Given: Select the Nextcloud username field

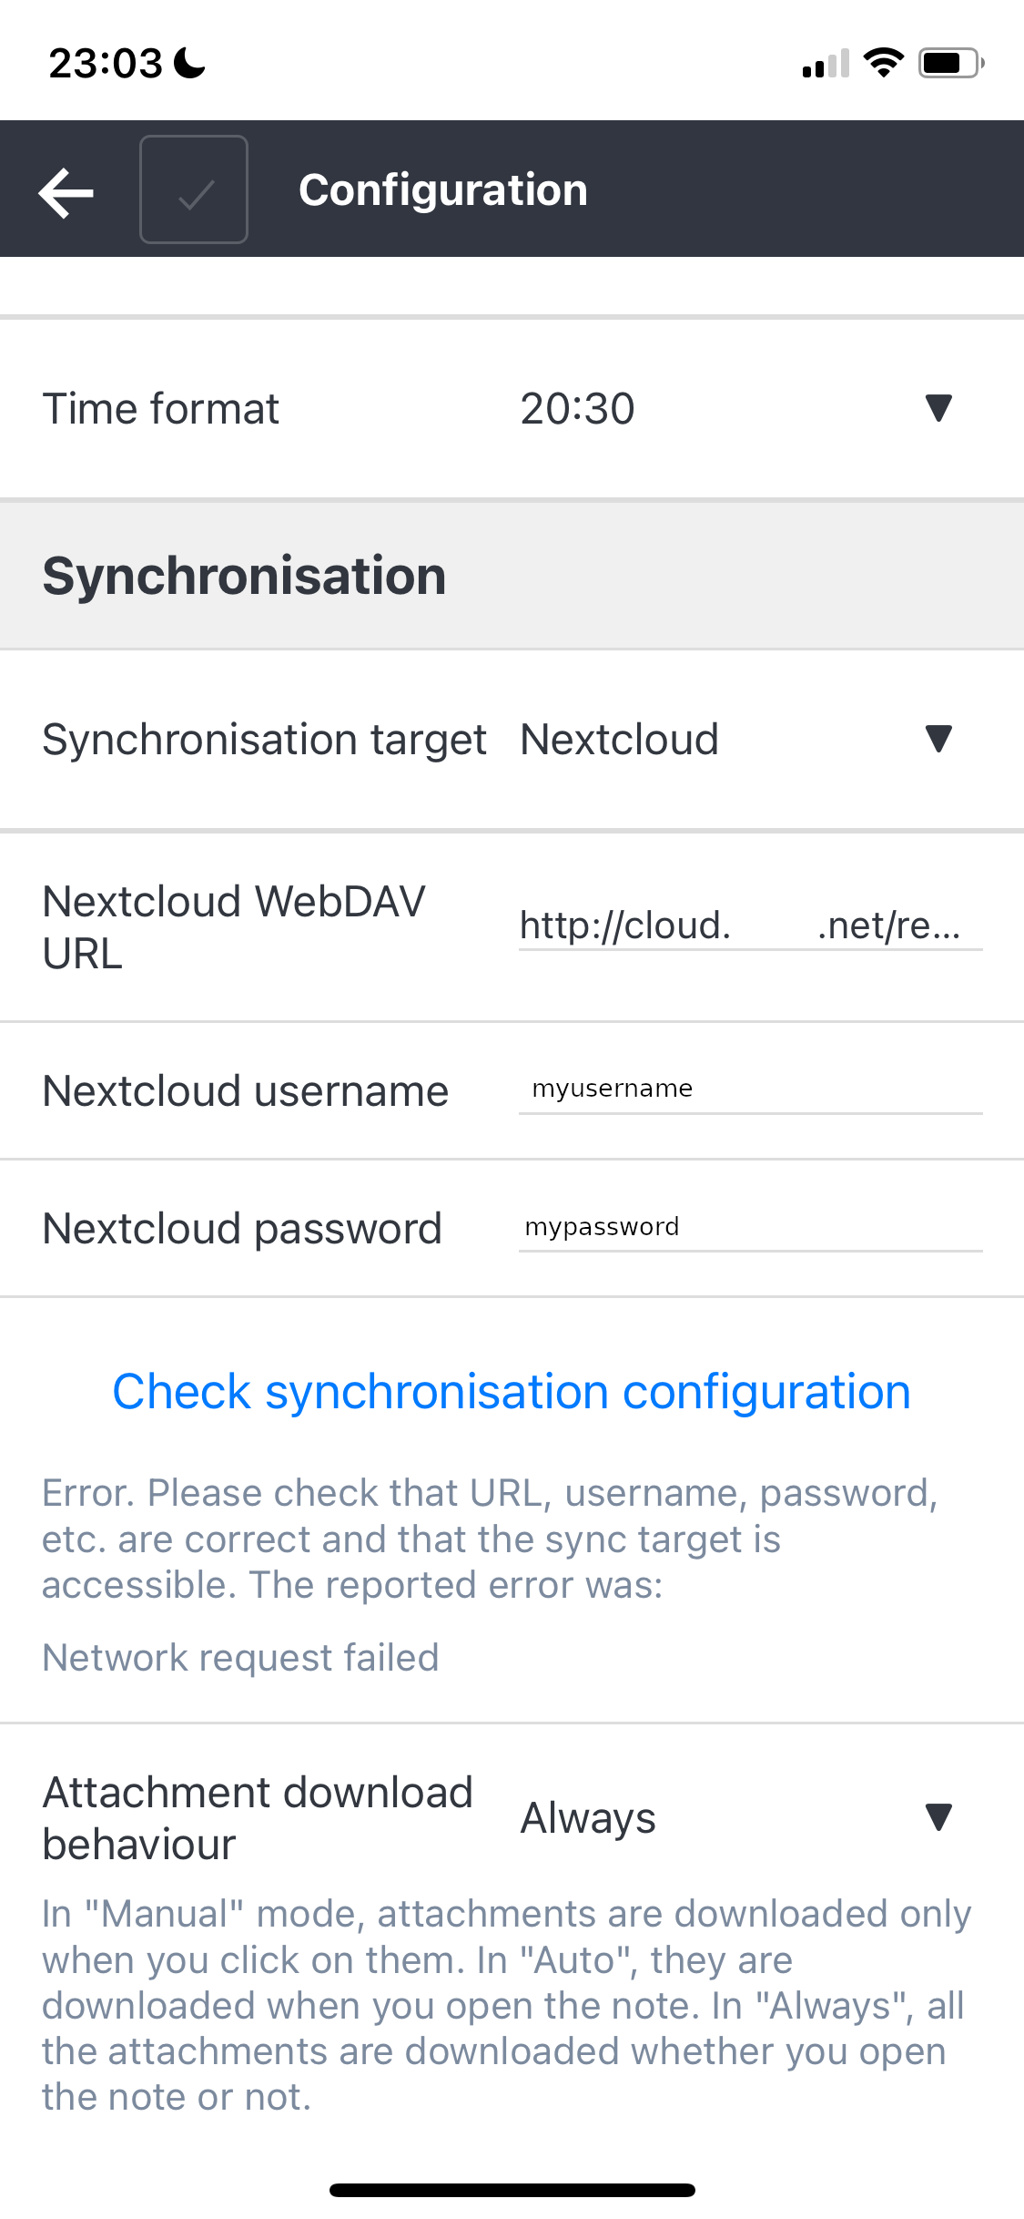Looking at the screenshot, I should [x=749, y=1089].
